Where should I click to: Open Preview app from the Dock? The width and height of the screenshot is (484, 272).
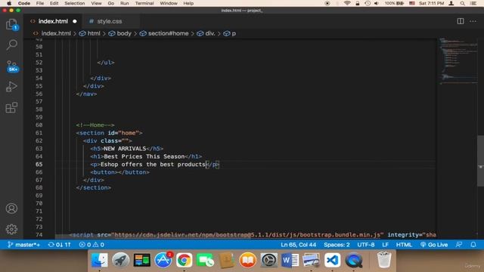311,261
